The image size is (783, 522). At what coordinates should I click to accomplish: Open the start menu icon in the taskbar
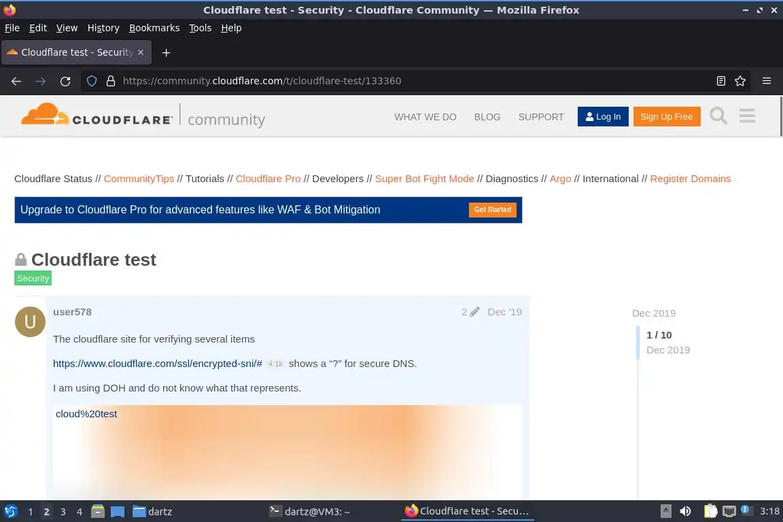10,512
